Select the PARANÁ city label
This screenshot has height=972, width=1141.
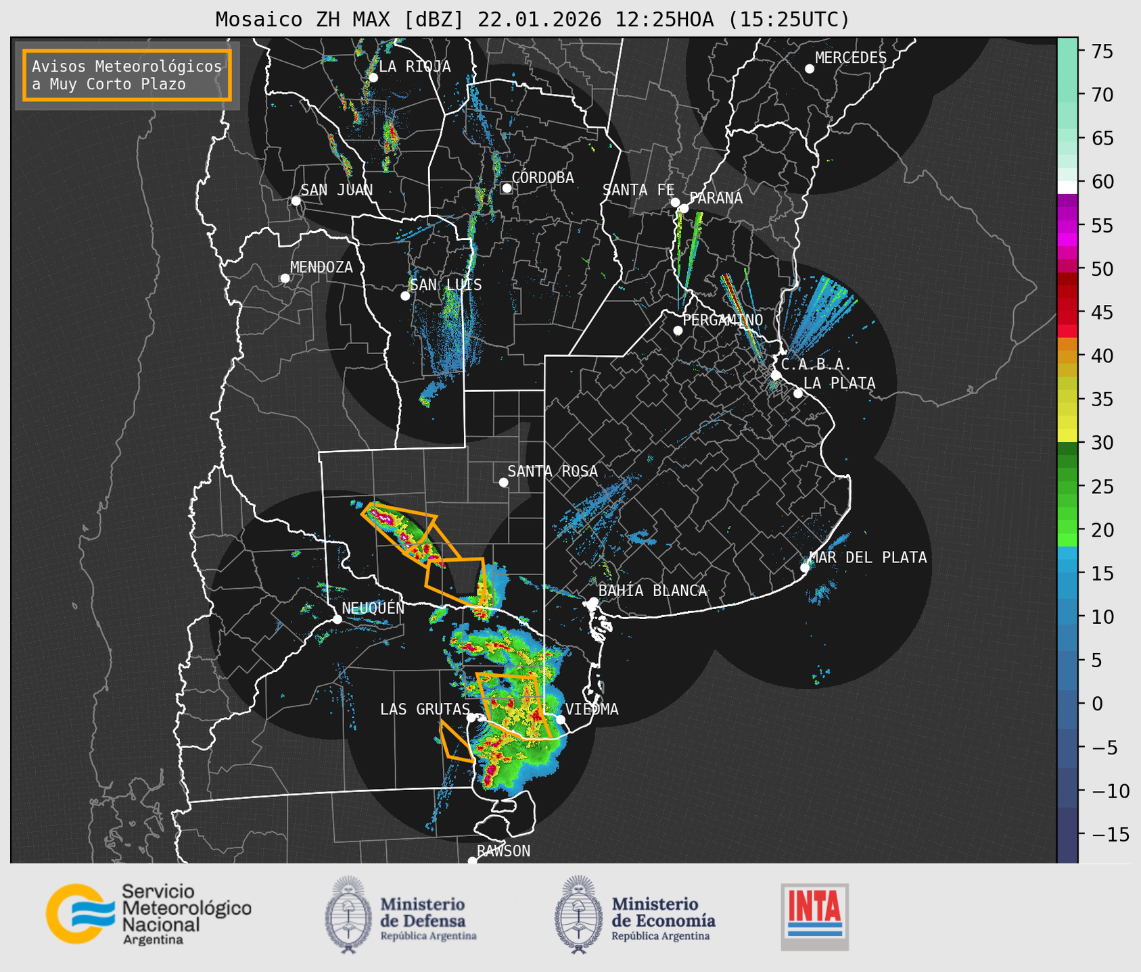(x=716, y=198)
